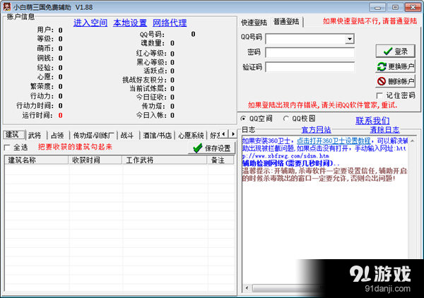
Task: Open the 传功塔/训练厂 tab
Action: [x=93, y=136]
